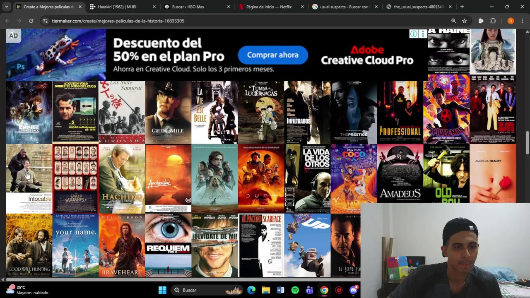Click the Comprar ahora ad button
The height and width of the screenshot is (298, 530).
(x=273, y=55)
